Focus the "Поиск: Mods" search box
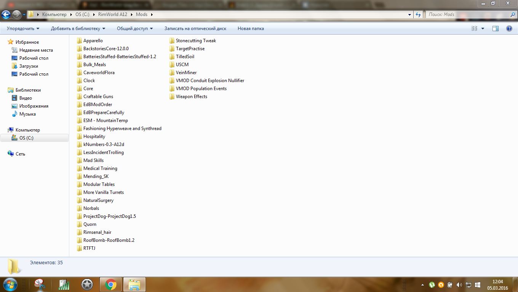The height and width of the screenshot is (292, 518). coord(467,14)
